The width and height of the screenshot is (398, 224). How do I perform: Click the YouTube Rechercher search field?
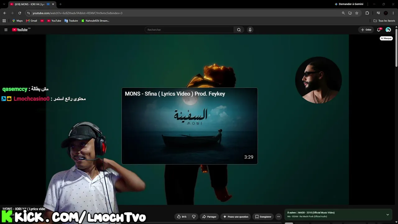point(189,30)
